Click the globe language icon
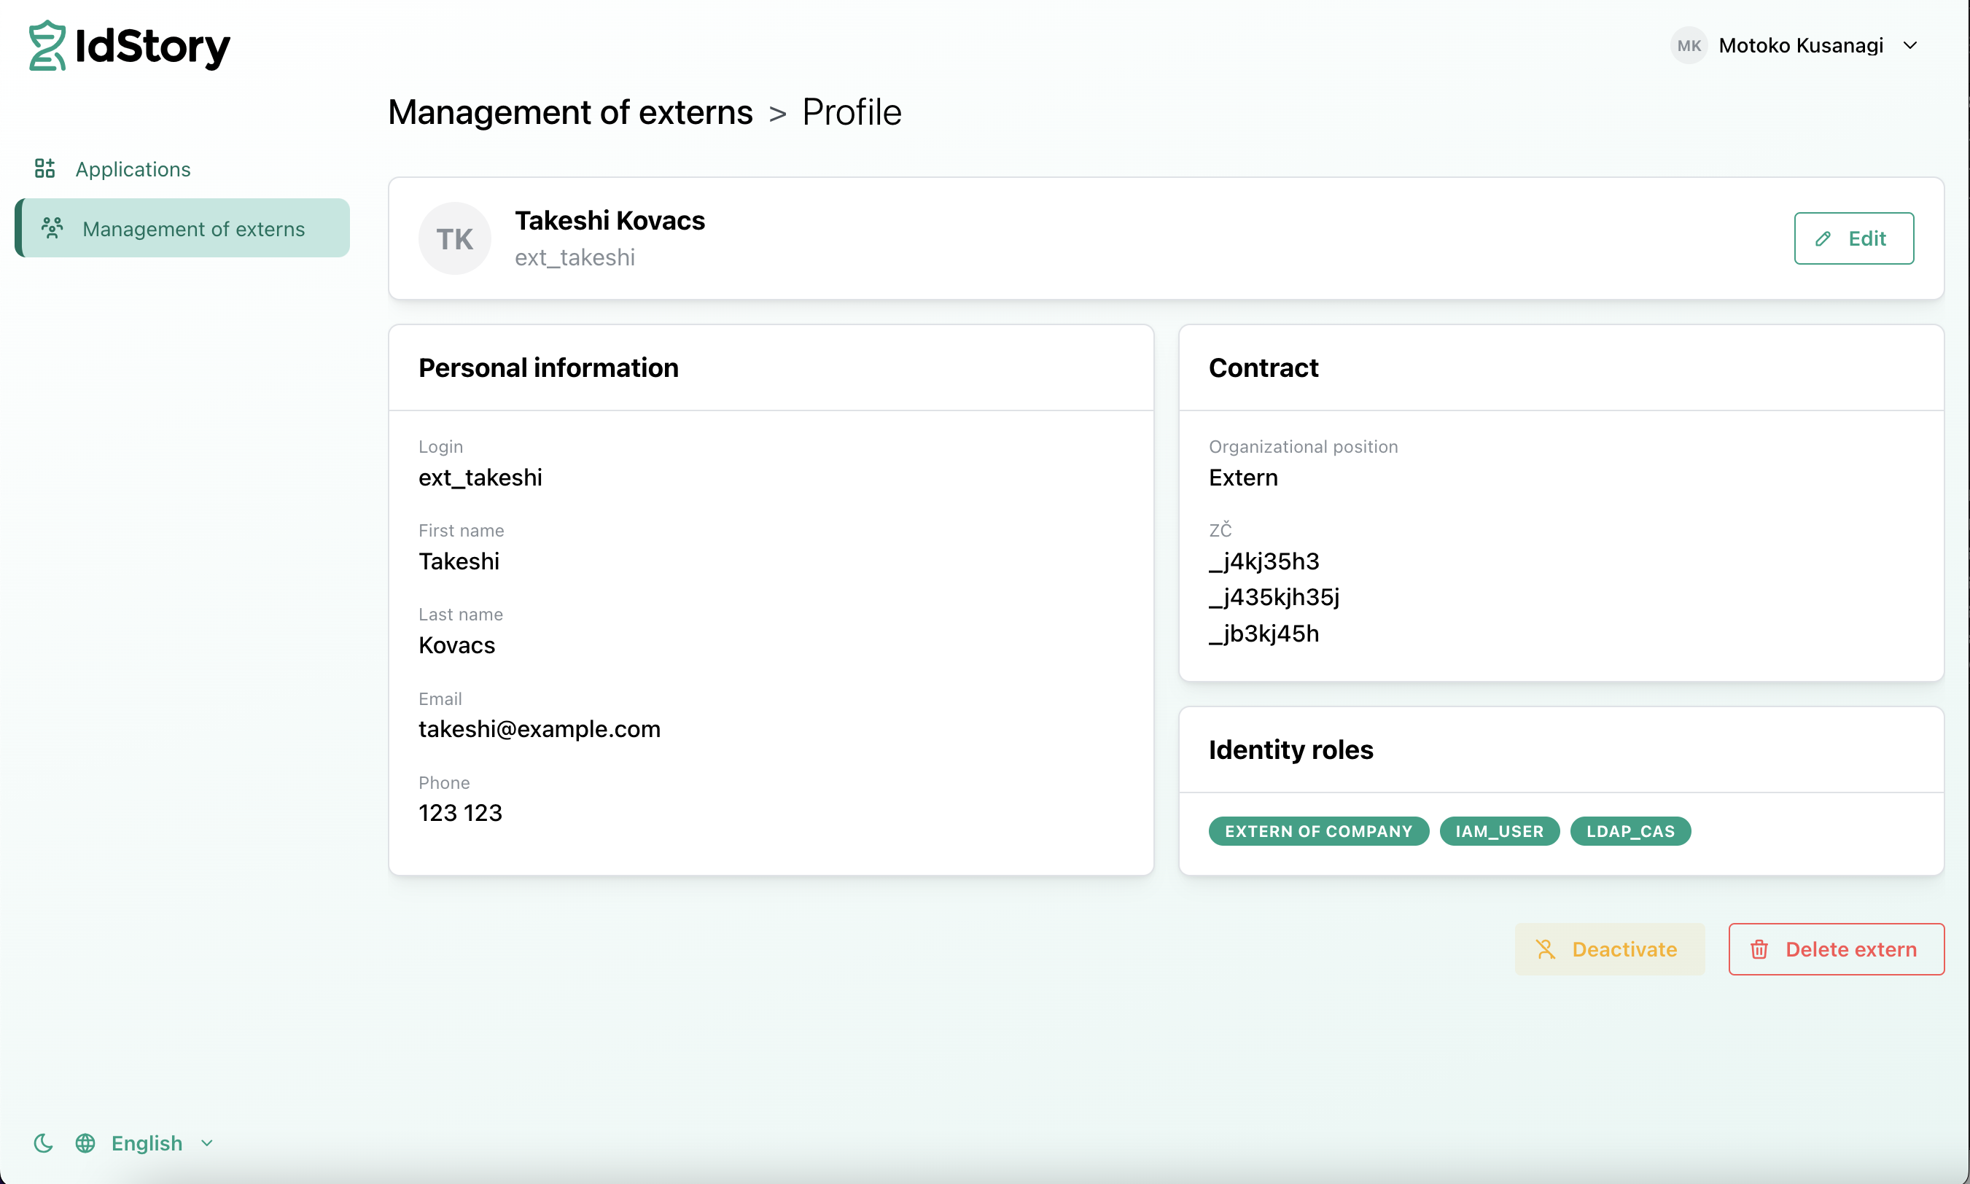This screenshot has height=1184, width=1970. 85,1143
